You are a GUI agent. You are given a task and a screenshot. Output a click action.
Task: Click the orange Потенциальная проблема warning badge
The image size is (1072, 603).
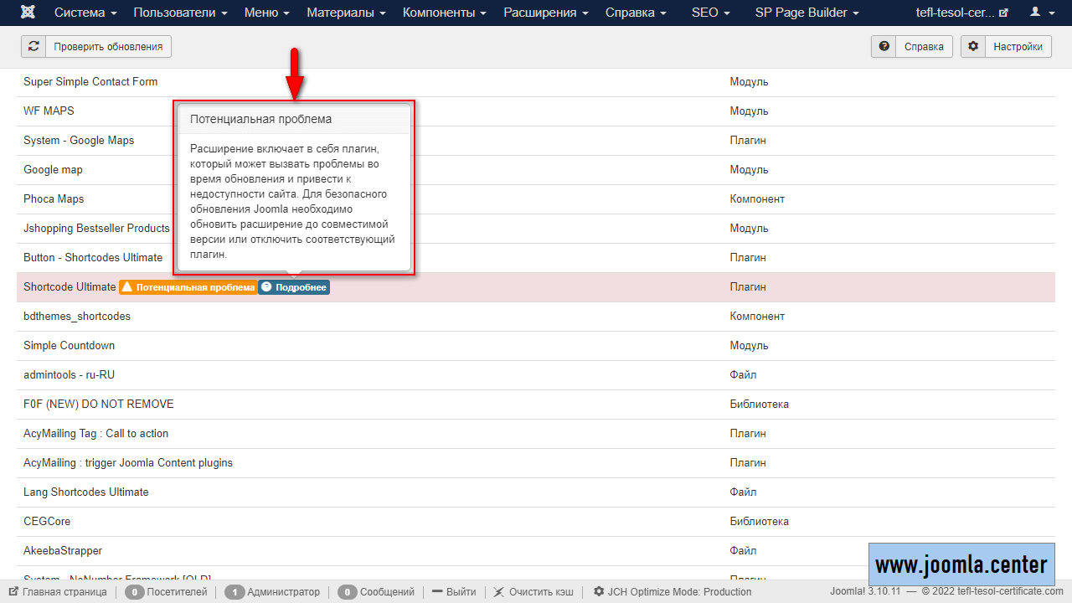coord(188,287)
